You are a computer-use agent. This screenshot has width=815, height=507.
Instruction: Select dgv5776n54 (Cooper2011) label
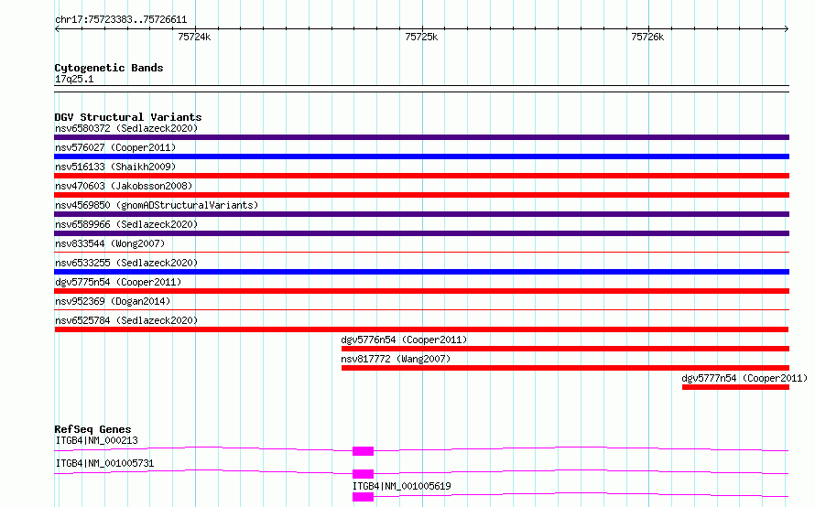tap(404, 340)
